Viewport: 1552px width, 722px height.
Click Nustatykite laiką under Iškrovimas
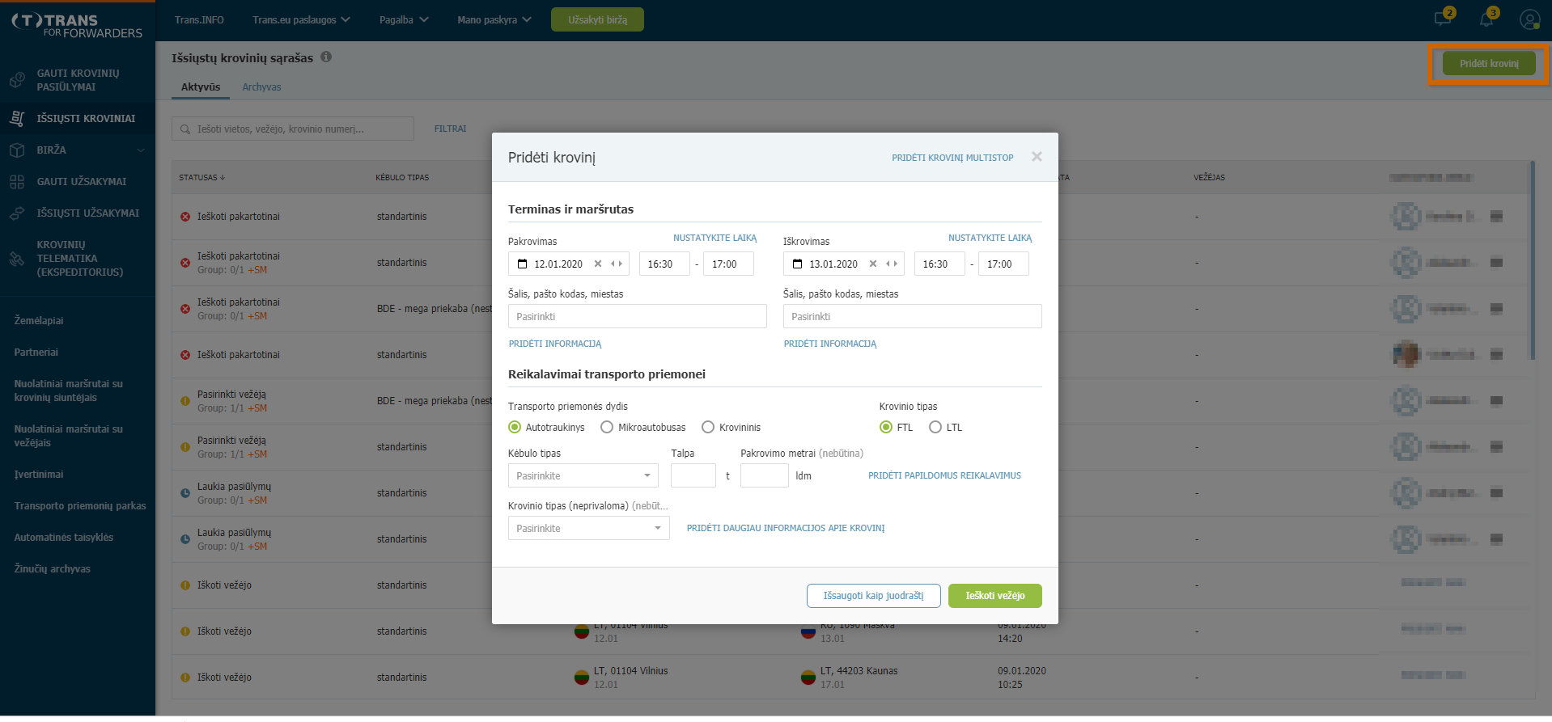click(990, 238)
